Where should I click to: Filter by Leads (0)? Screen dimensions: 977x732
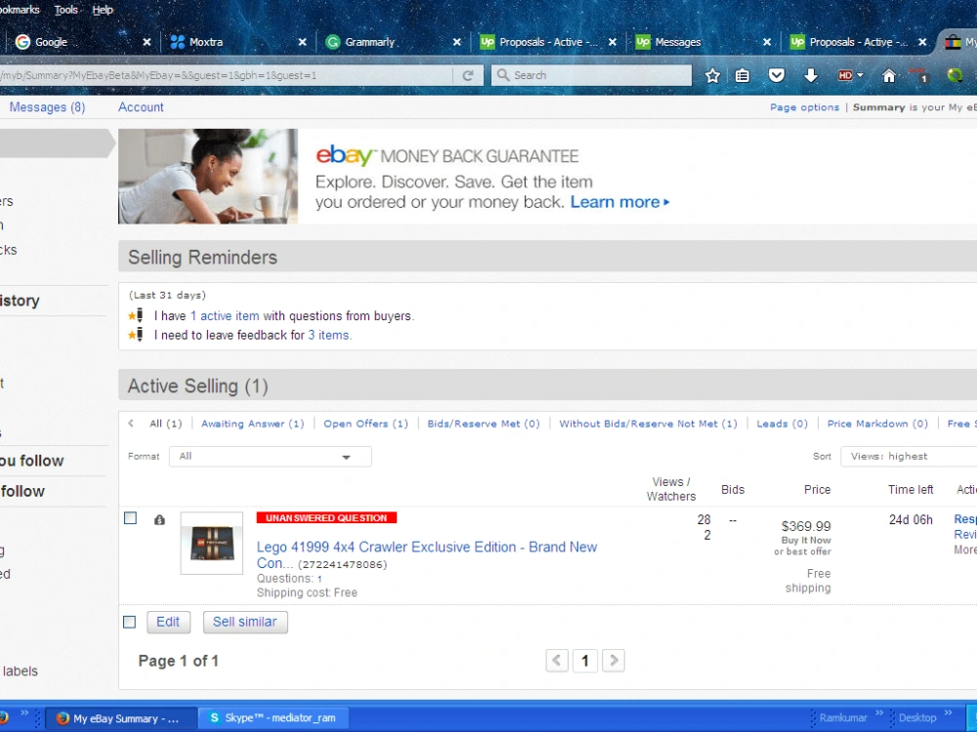pos(782,424)
